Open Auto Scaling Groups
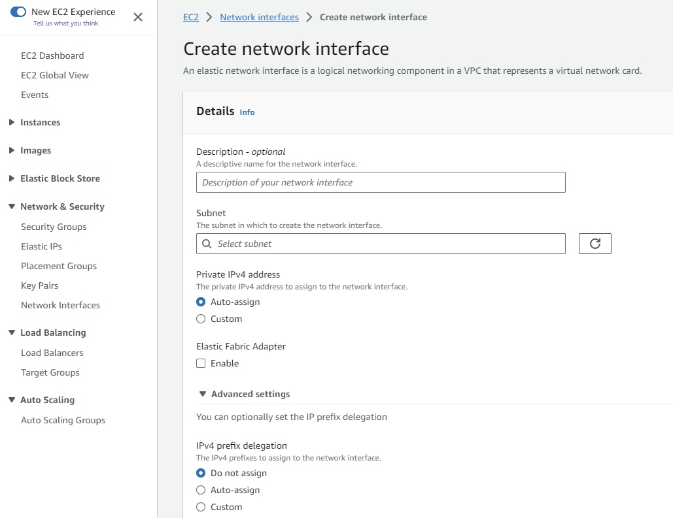Viewport: 673px width, 518px height. tap(63, 420)
